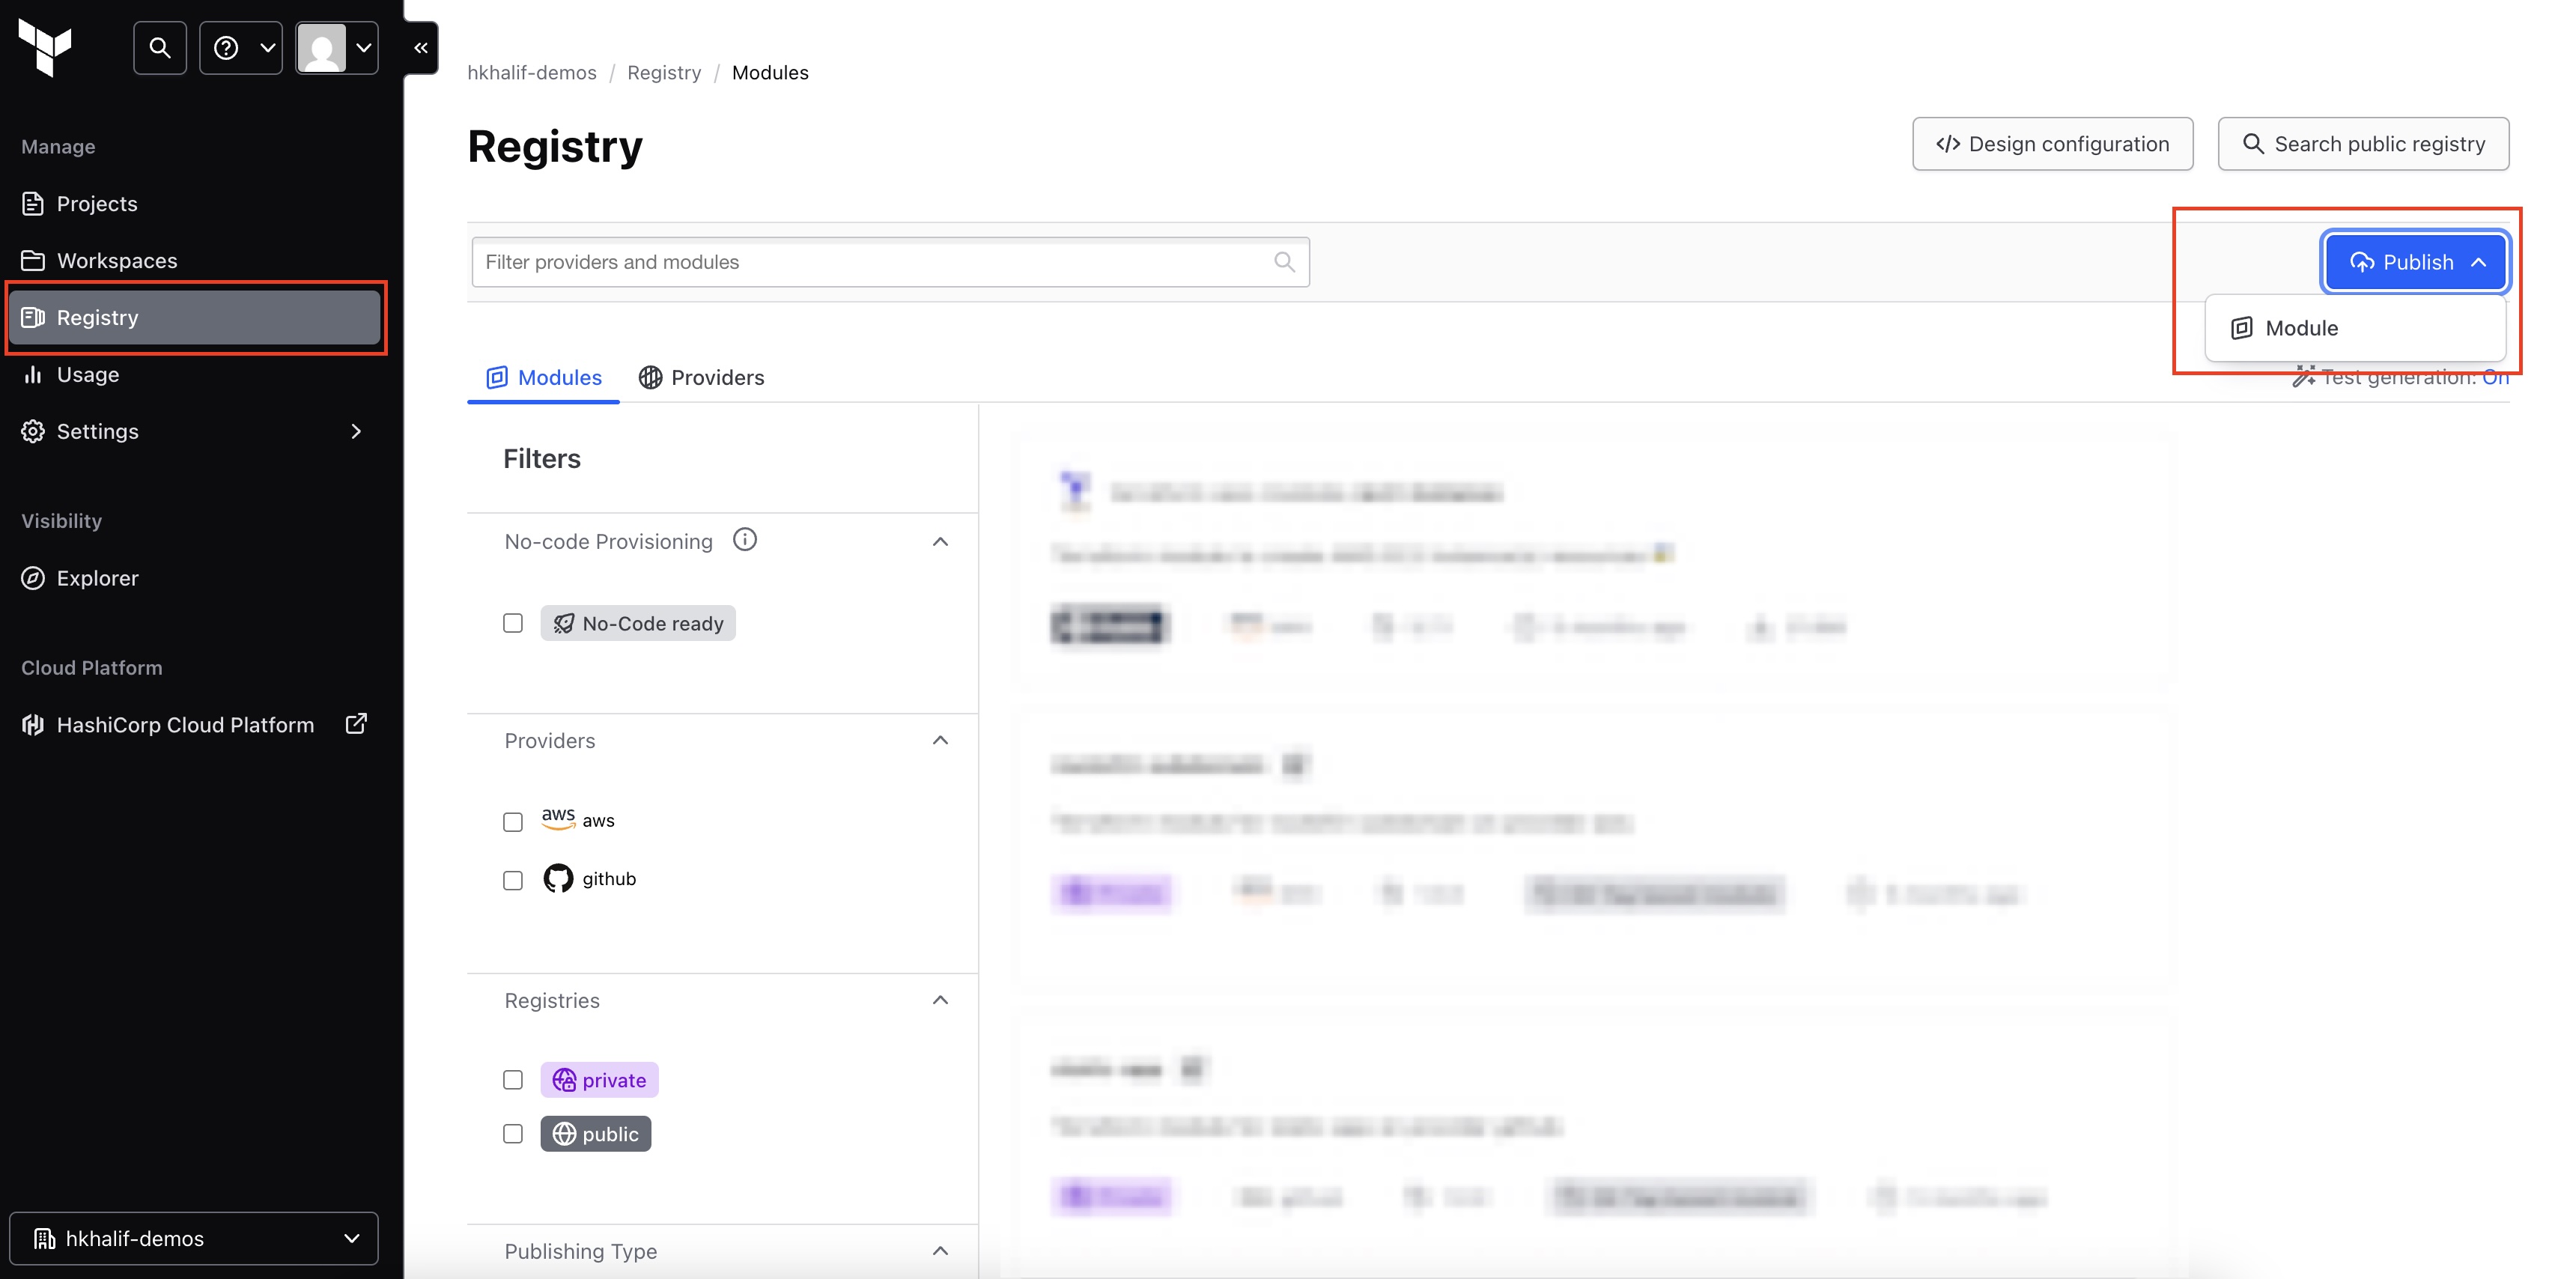Click the search icon in filter field
Viewport: 2549px width, 1279px height.
click(1284, 262)
